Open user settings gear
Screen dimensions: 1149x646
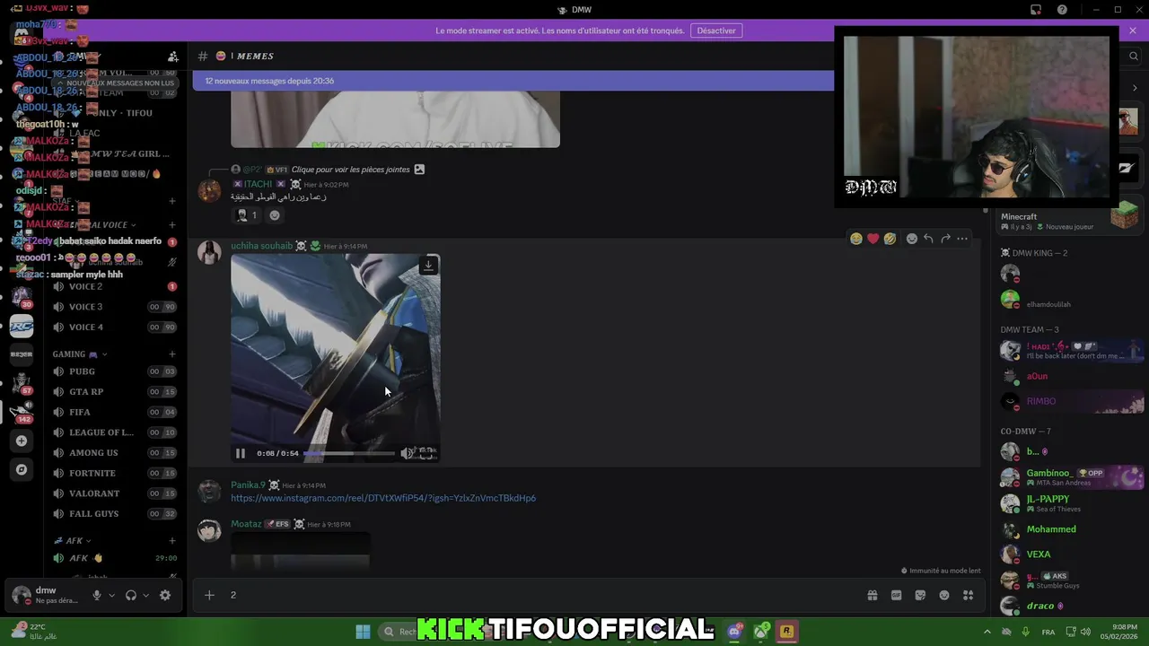(x=165, y=595)
